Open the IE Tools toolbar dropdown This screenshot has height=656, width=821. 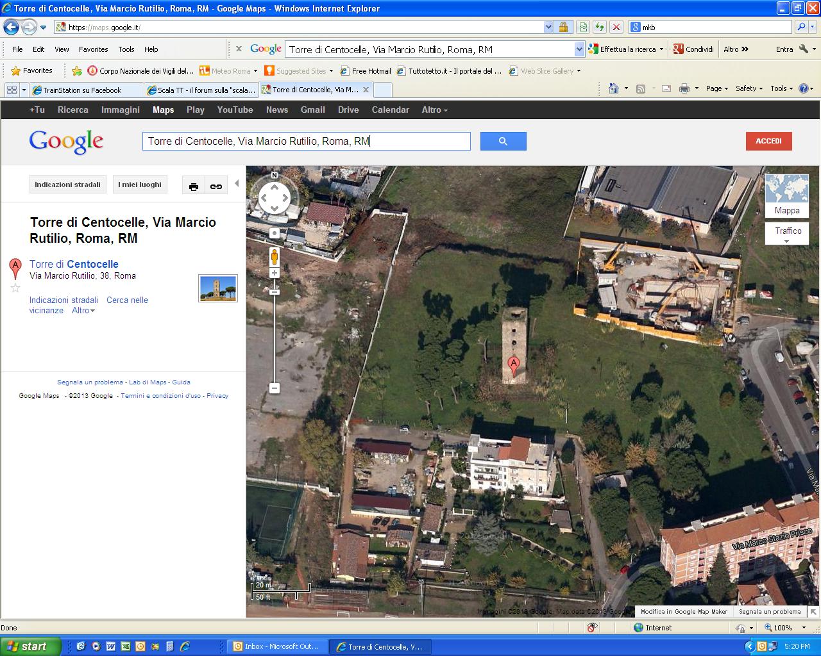click(782, 88)
